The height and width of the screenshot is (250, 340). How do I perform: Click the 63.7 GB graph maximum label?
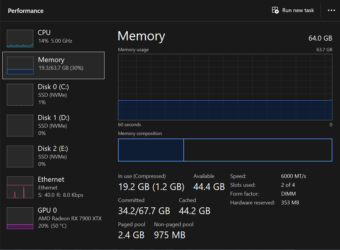point(324,50)
